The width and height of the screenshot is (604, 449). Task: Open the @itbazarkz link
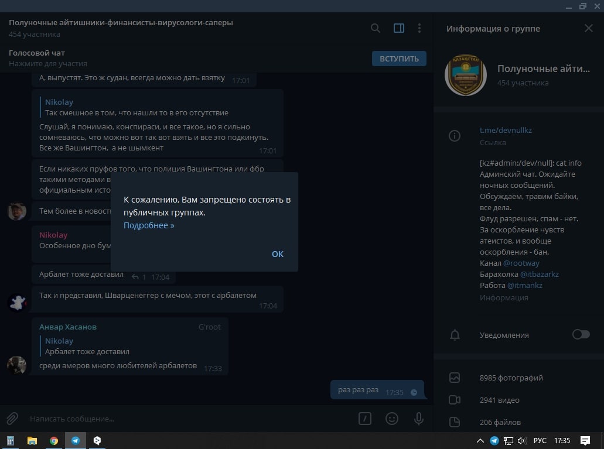(x=540, y=274)
